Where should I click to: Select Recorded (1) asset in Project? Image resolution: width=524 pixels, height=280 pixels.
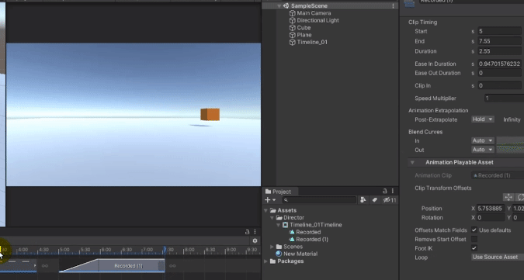(x=312, y=240)
